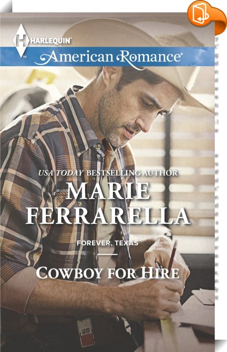Click the USA Today Bestselling Author line
The width and height of the screenshot is (227, 352).
108,173
